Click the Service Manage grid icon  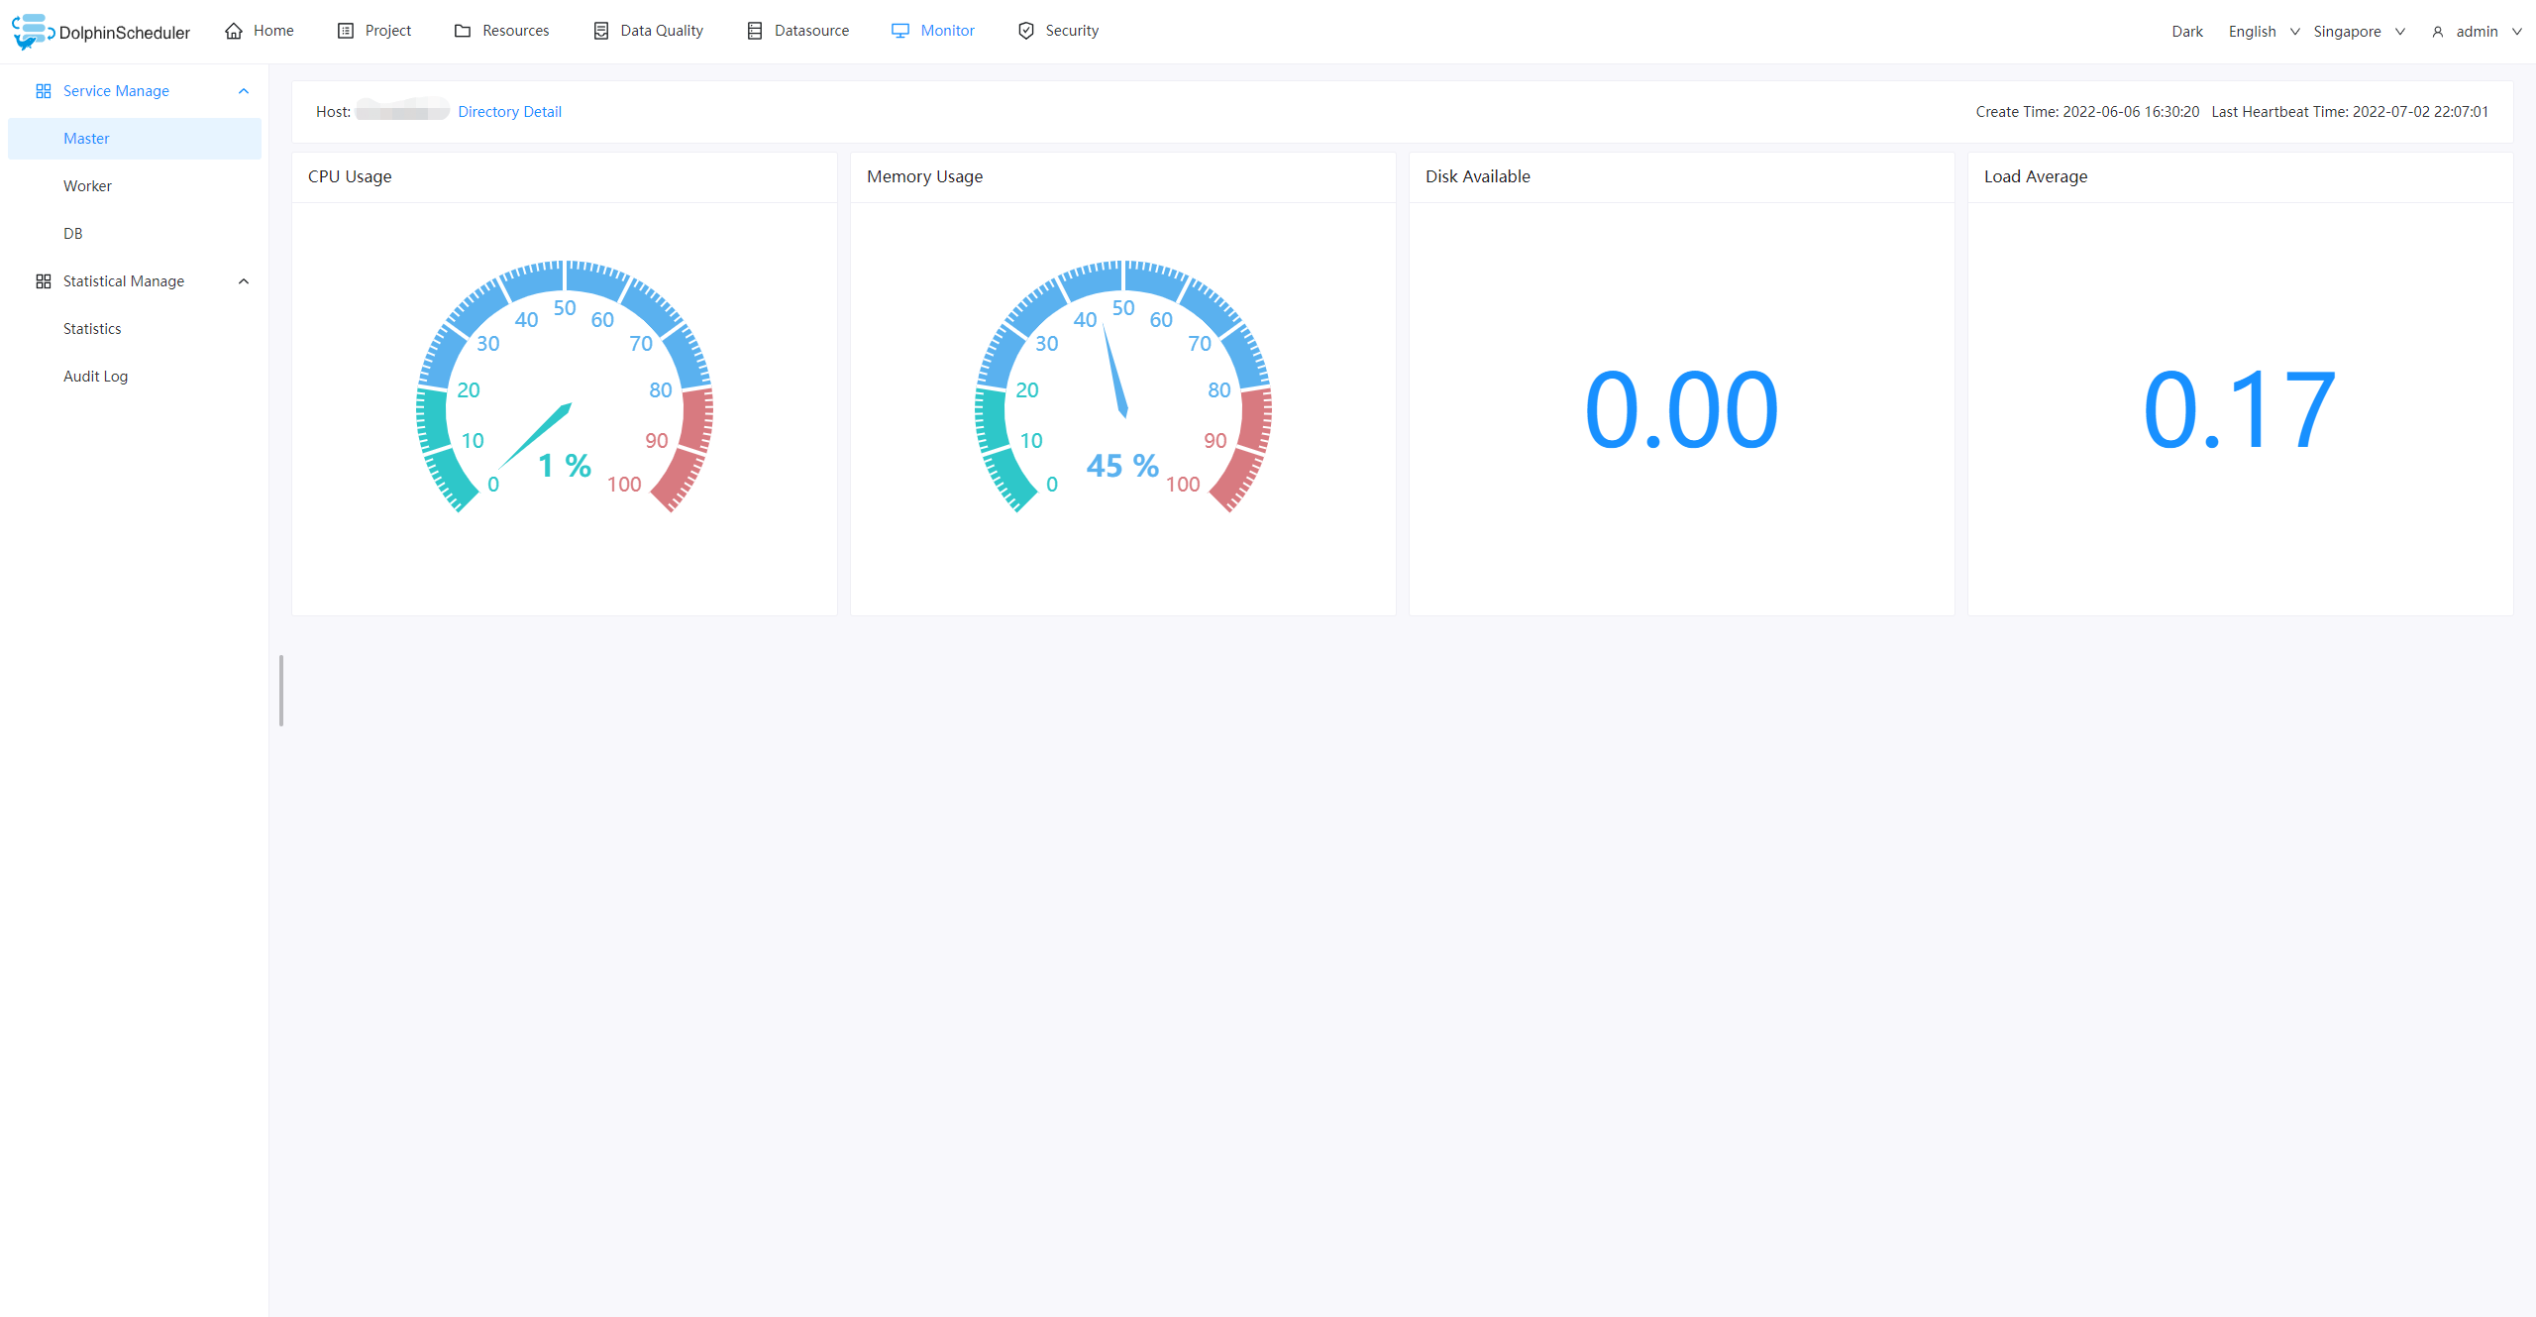44,91
